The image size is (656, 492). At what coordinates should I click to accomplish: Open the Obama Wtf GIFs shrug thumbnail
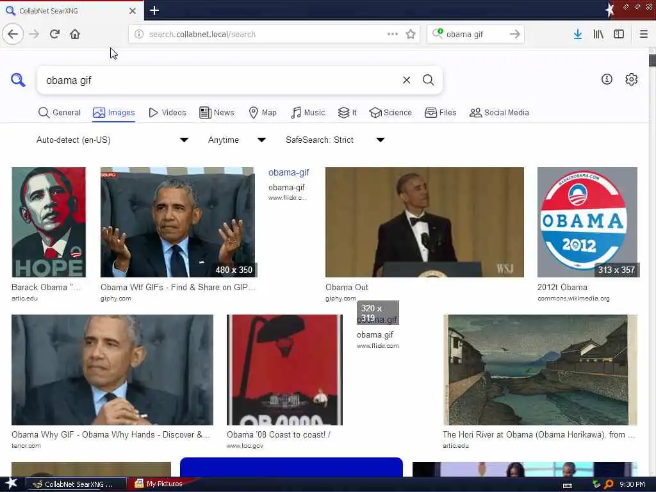pos(177,222)
